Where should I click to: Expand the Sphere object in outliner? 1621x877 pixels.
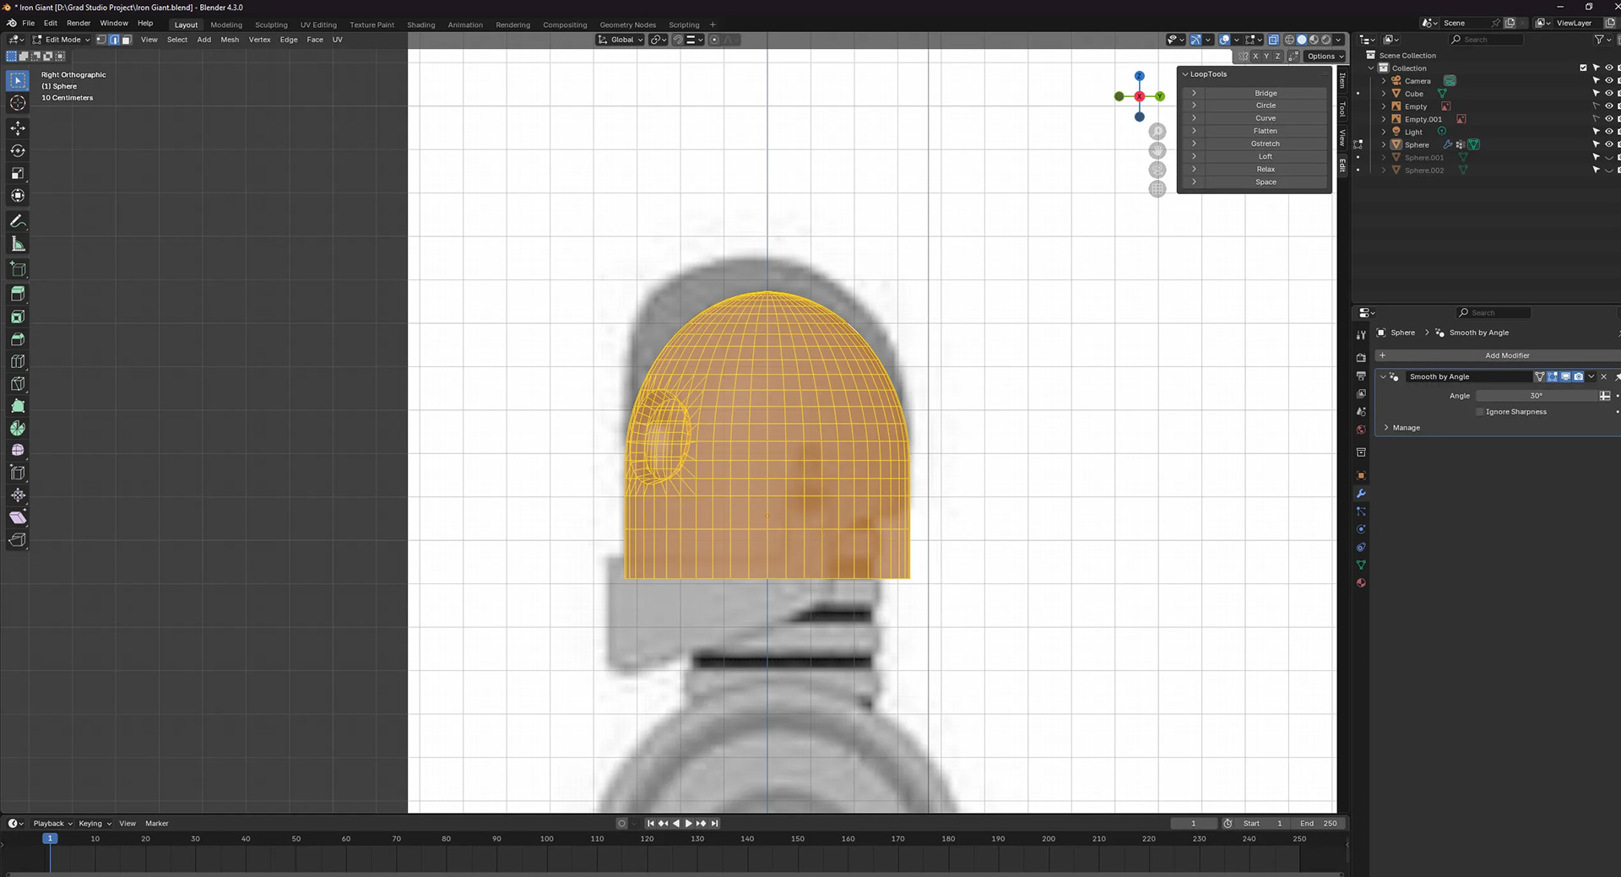1384,145
